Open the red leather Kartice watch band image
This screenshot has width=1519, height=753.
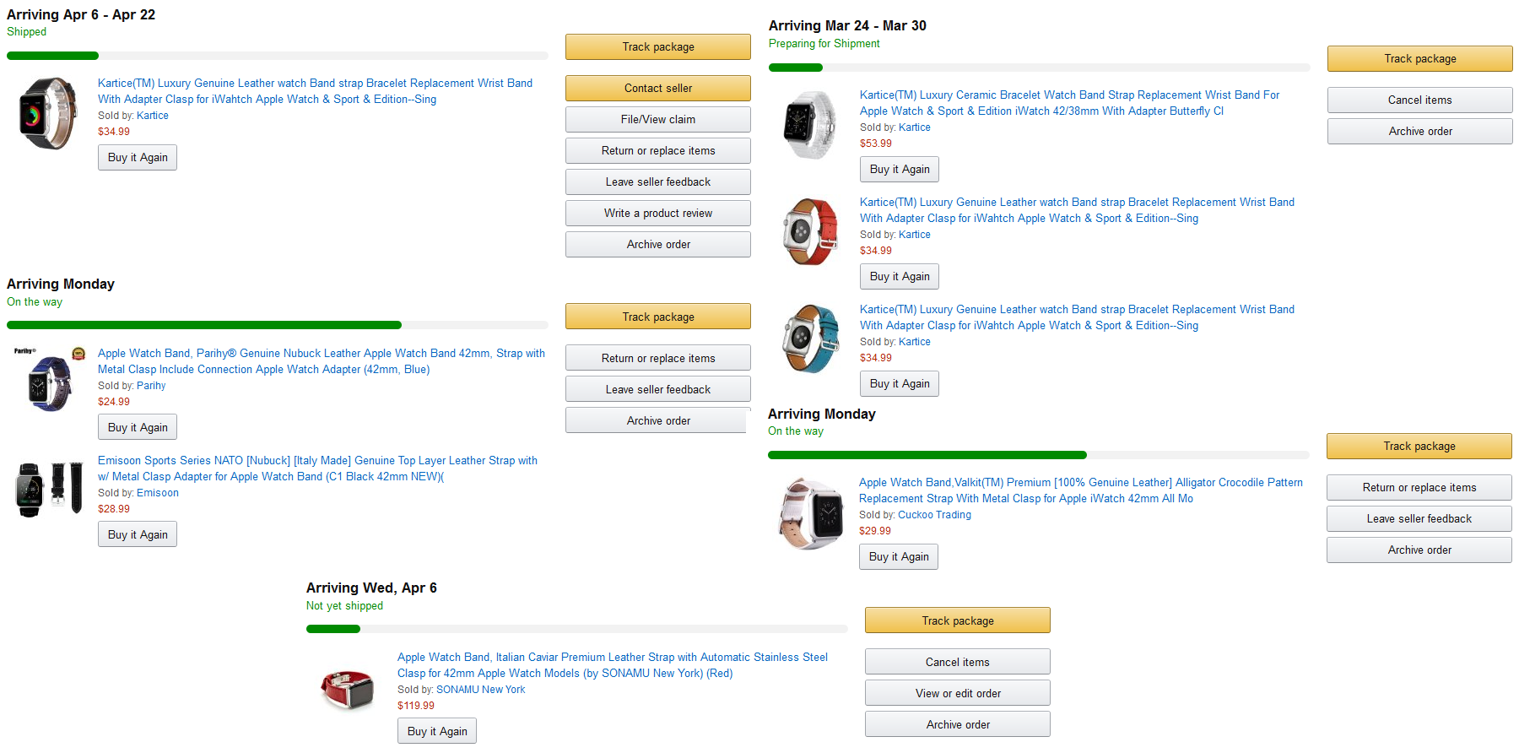pos(810,231)
